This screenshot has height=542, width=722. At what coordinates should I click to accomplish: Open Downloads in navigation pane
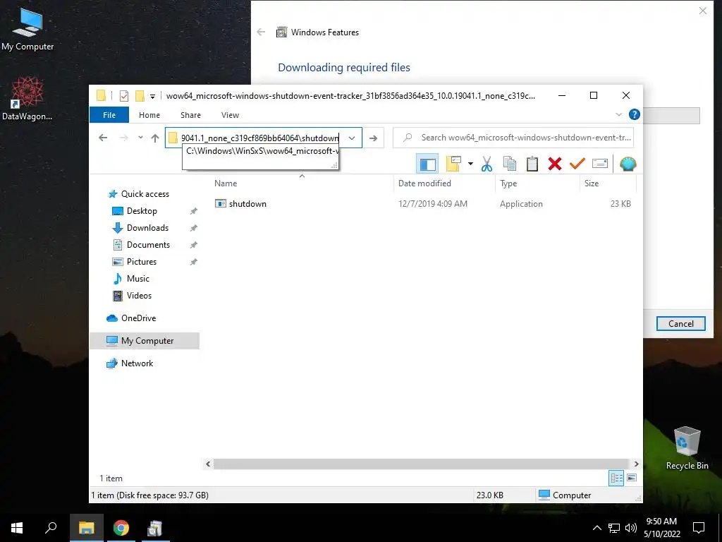coord(147,228)
